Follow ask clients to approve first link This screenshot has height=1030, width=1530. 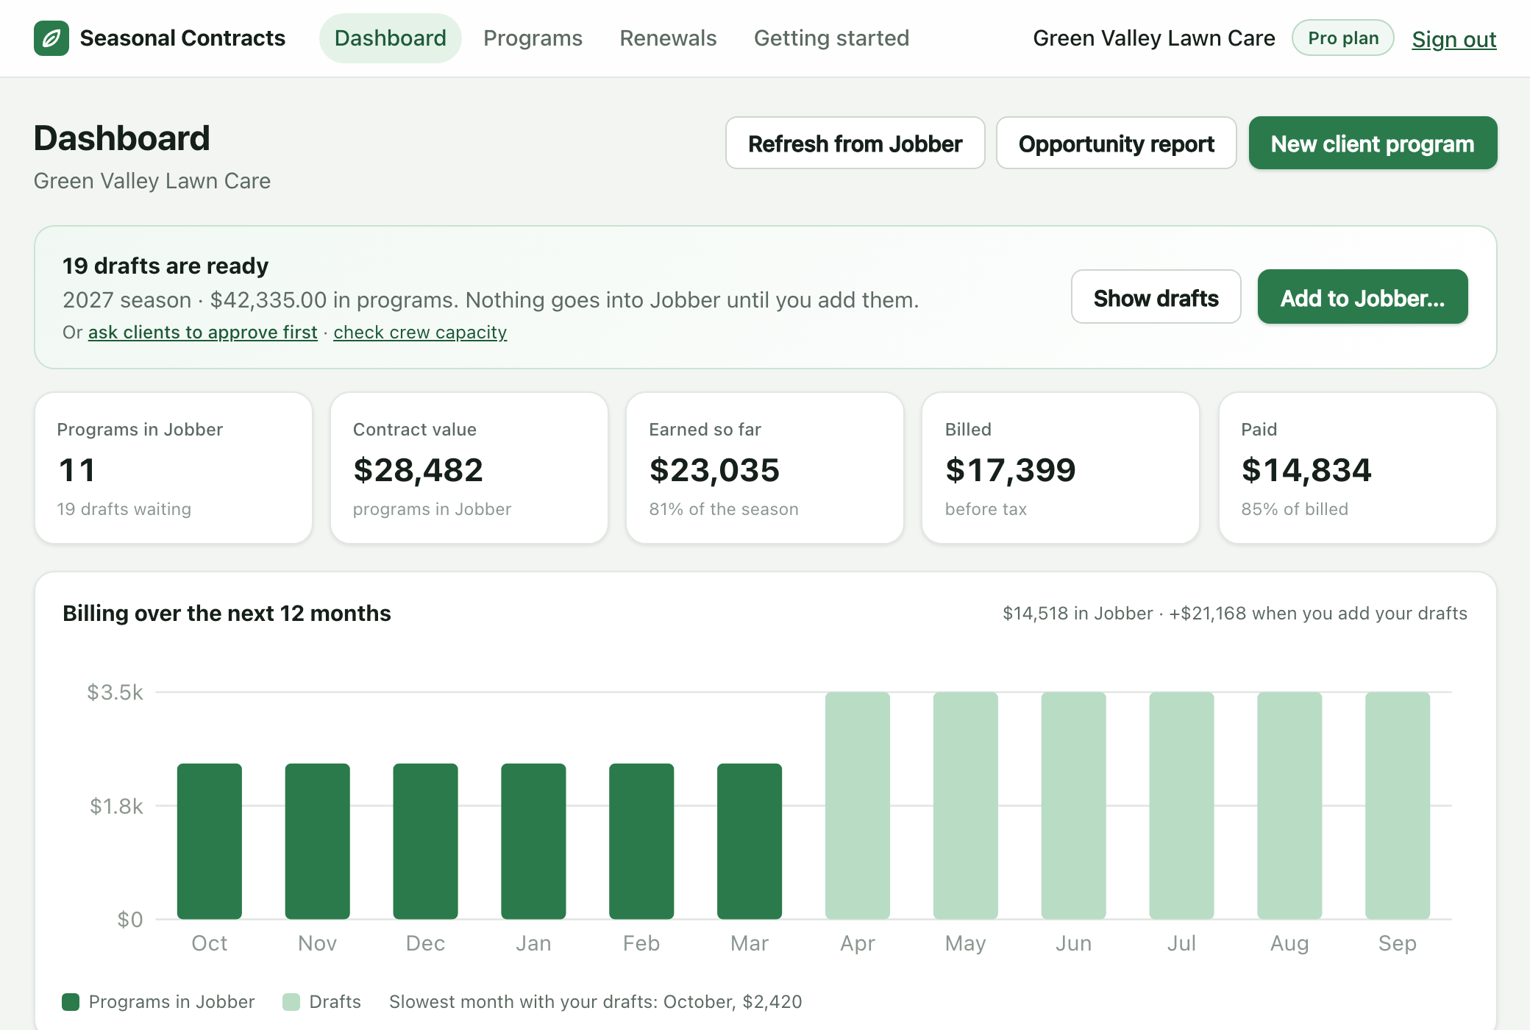click(203, 333)
